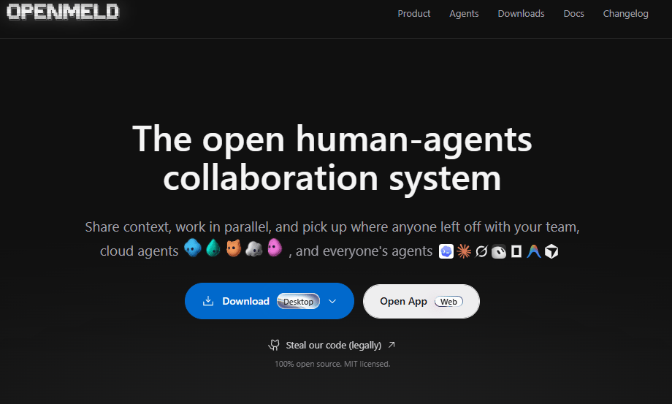Click the Open App button
This screenshot has height=404, width=672.
pyautogui.click(x=421, y=301)
